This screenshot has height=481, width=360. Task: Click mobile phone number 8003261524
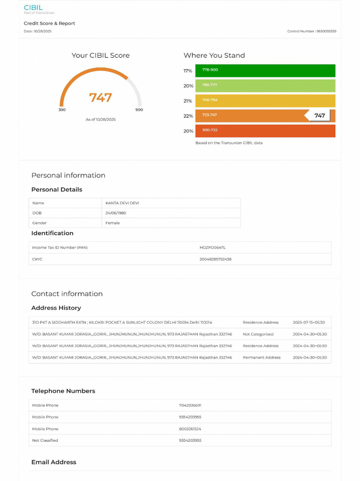[190, 429]
